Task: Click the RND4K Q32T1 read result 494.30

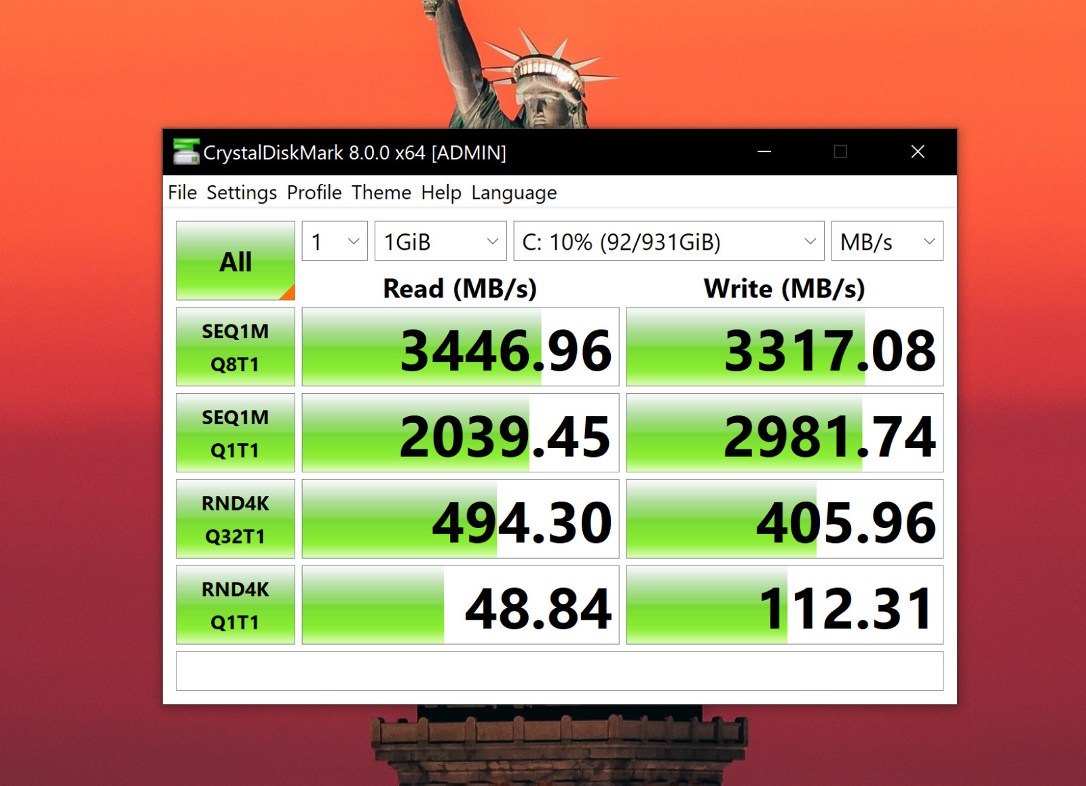Action: tap(460, 519)
